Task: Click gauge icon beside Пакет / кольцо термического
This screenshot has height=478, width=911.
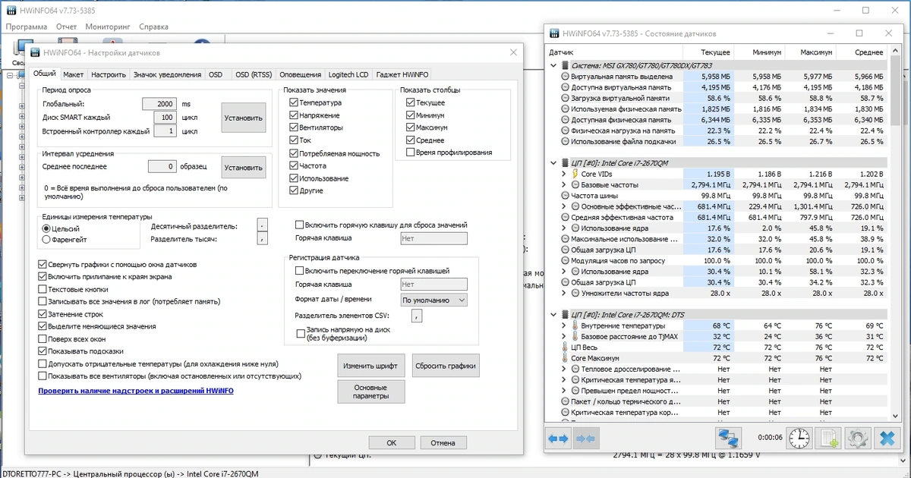Action: coord(565,401)
